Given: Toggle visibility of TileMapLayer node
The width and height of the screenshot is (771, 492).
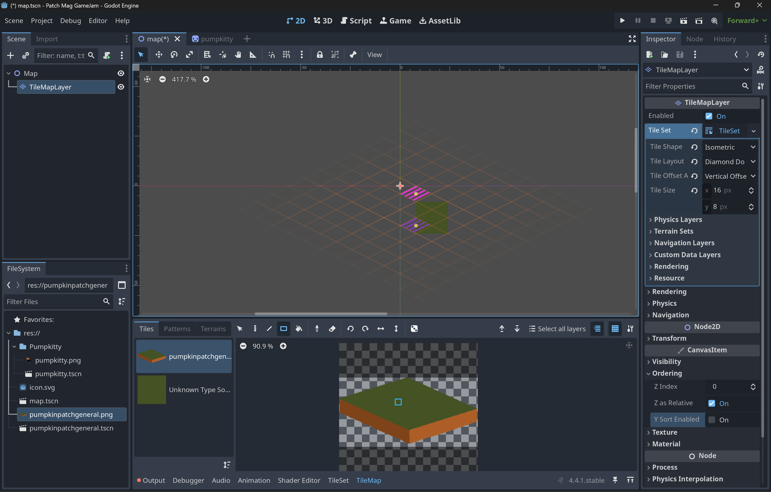Looking at the screenshot, I should pyautogui.click(x=121, y=87).
